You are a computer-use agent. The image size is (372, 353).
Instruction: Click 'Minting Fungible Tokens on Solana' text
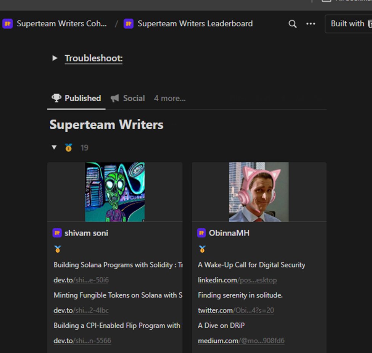tap(118, 295)
